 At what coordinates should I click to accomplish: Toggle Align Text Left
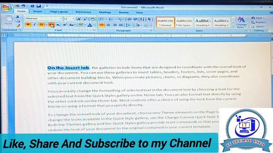coord(102,25)
